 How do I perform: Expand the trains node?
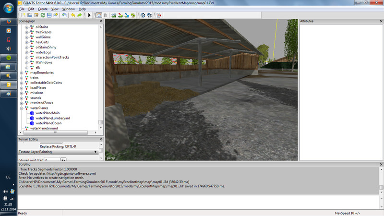click(22, 78)
